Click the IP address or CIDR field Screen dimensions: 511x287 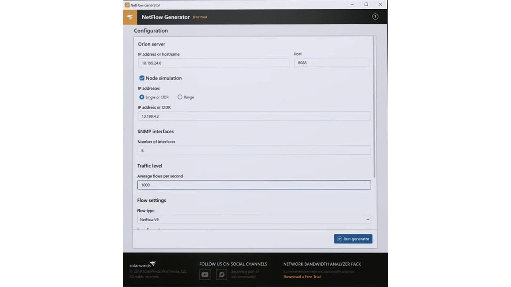(x=254, y=116)
